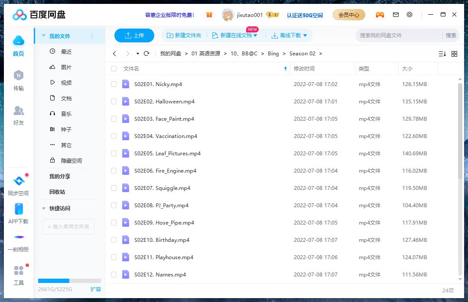
Task: Check the box for S02E04. Vaccination.mp4
Action: (114, 136)
